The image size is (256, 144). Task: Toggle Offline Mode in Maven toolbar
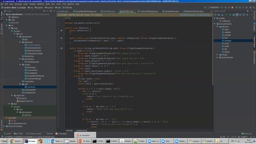click(237, 15)
